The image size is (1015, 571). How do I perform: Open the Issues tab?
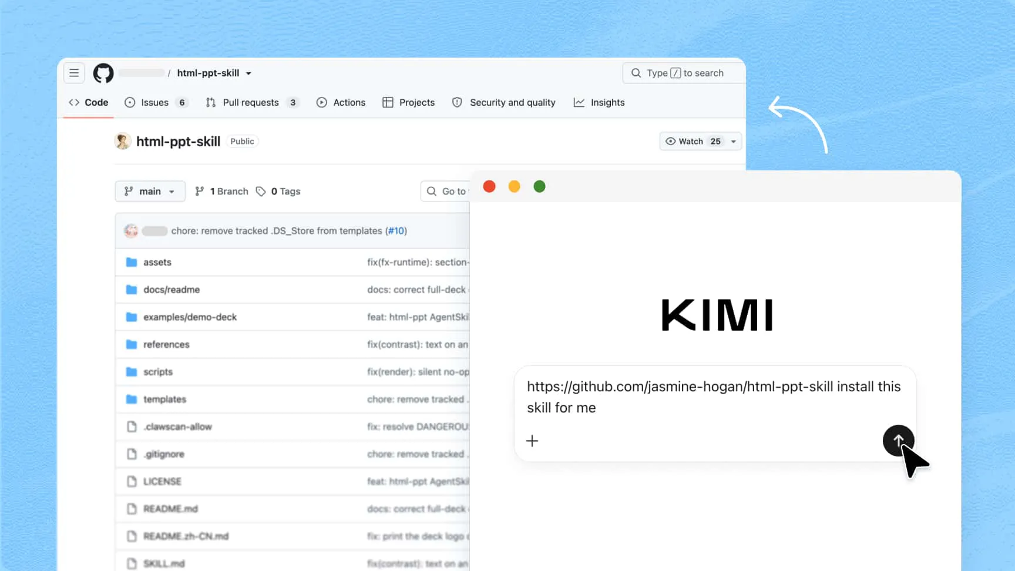(x=156, y=102)
